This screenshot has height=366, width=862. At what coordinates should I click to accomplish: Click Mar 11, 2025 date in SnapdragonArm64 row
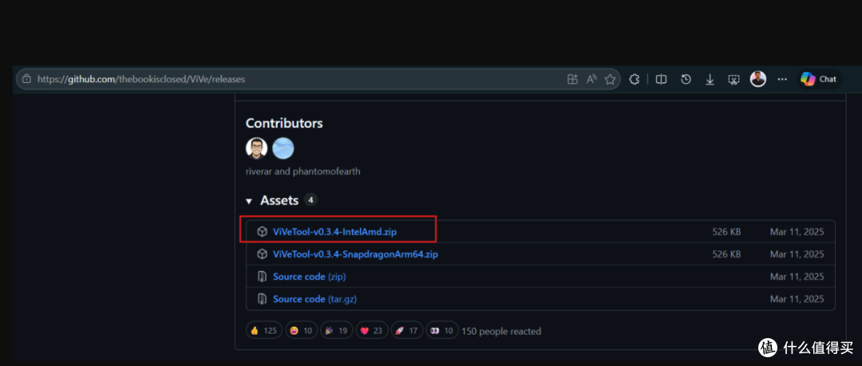pos(797,254)
